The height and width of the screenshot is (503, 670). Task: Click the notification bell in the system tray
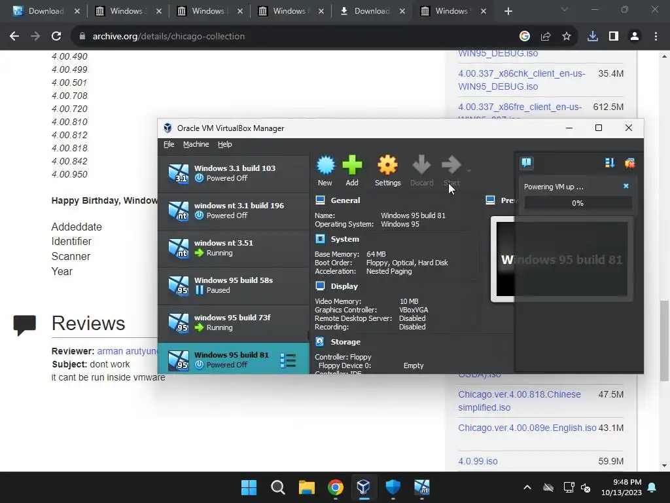pos(652,487)
